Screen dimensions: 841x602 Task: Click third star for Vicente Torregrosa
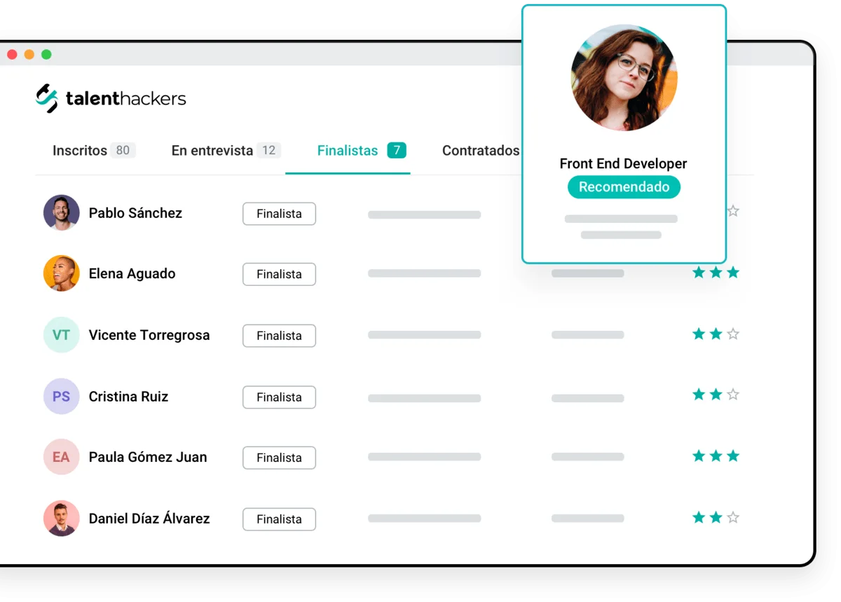[733, 334]
